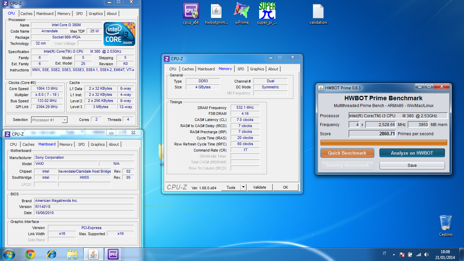Launch Internet Explorer from the taskbar
The image size is (464, 261).
51,254
